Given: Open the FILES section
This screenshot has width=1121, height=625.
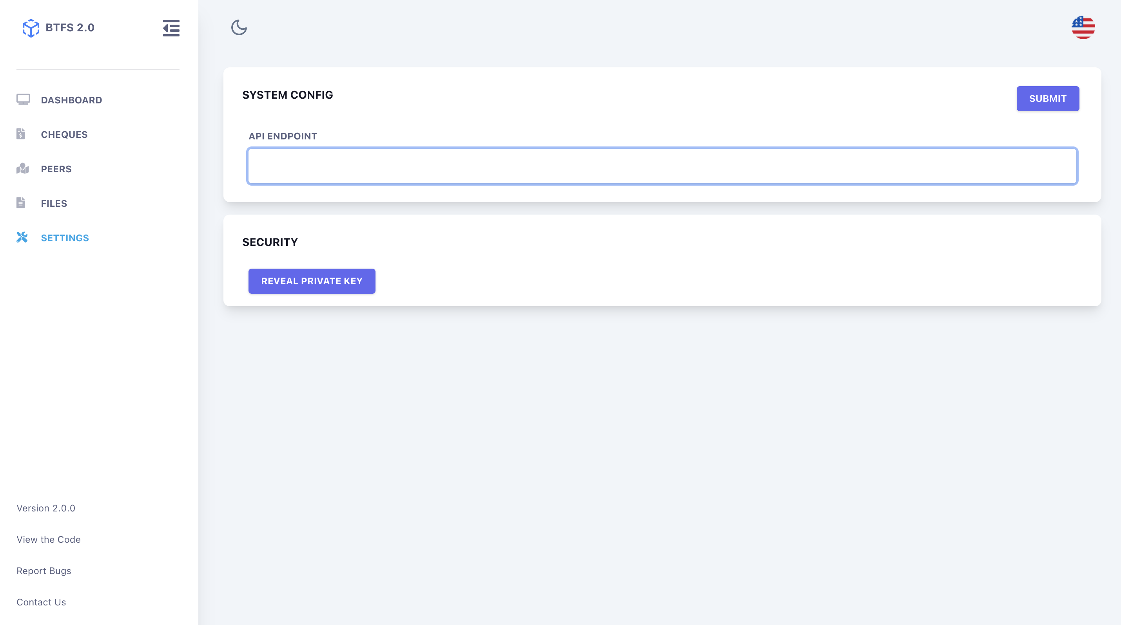Looking at the screenshot, I should 54,203.
